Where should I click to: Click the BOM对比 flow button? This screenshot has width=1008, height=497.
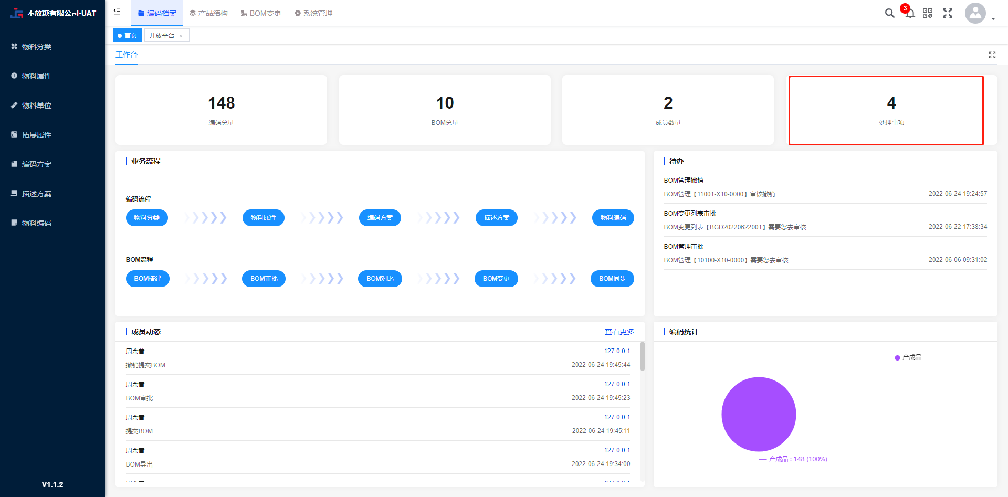pyautogui.click(x=380, y=279)
